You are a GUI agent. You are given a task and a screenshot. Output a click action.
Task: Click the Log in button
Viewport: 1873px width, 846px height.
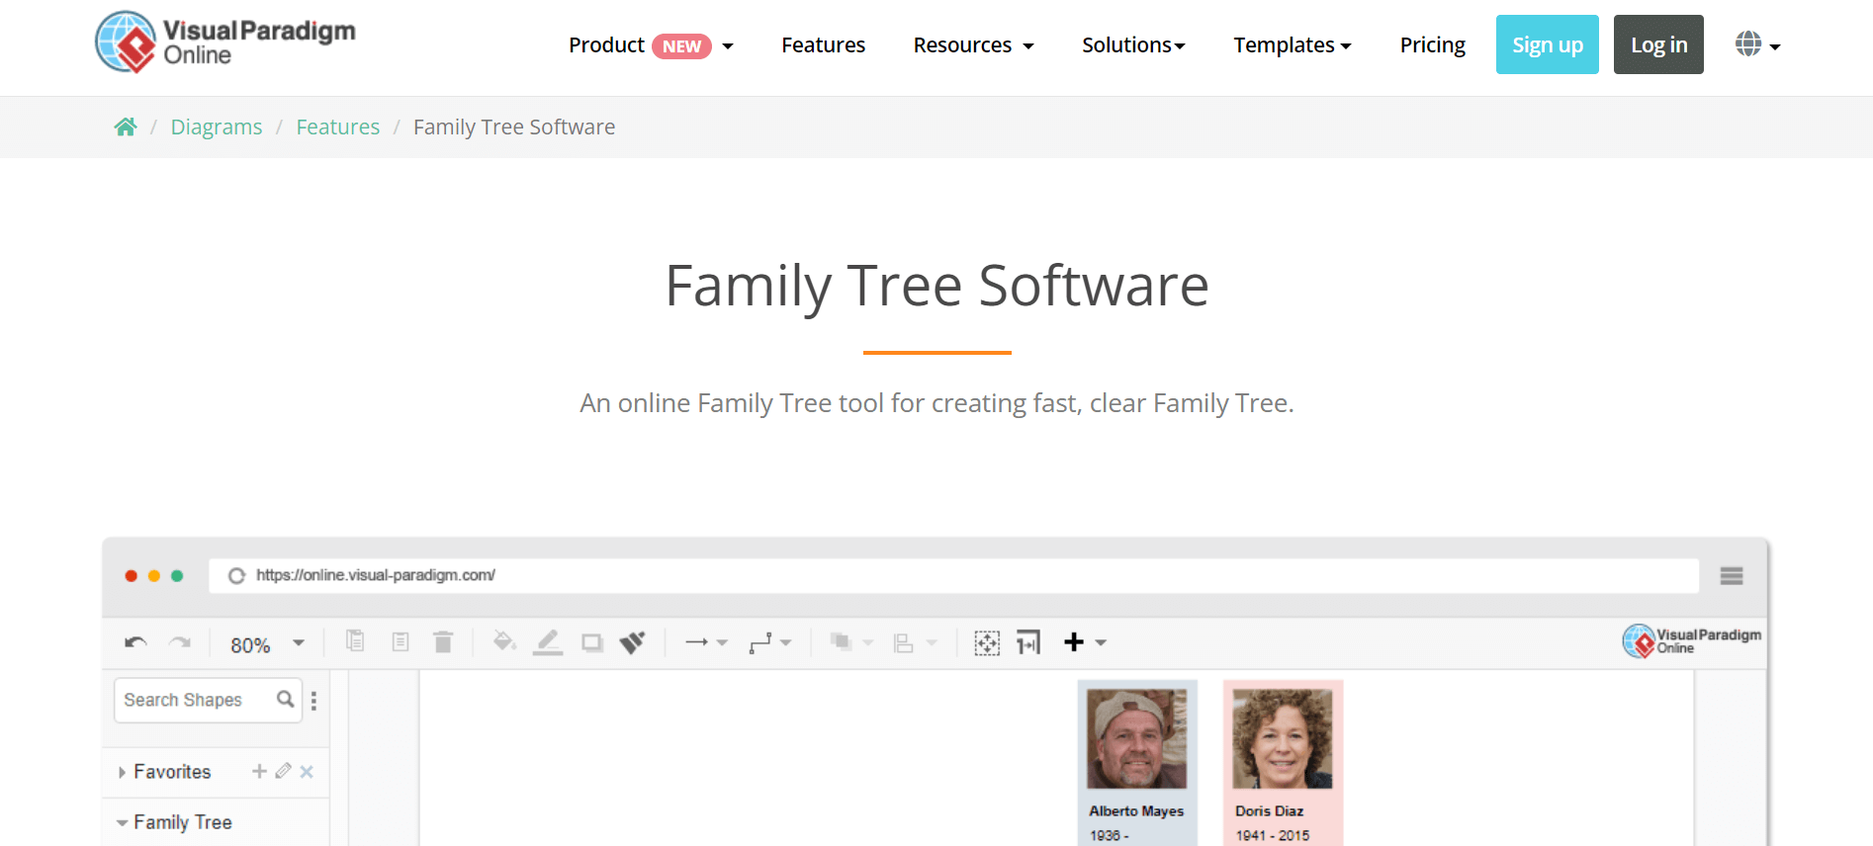[x=1658, y=44]
